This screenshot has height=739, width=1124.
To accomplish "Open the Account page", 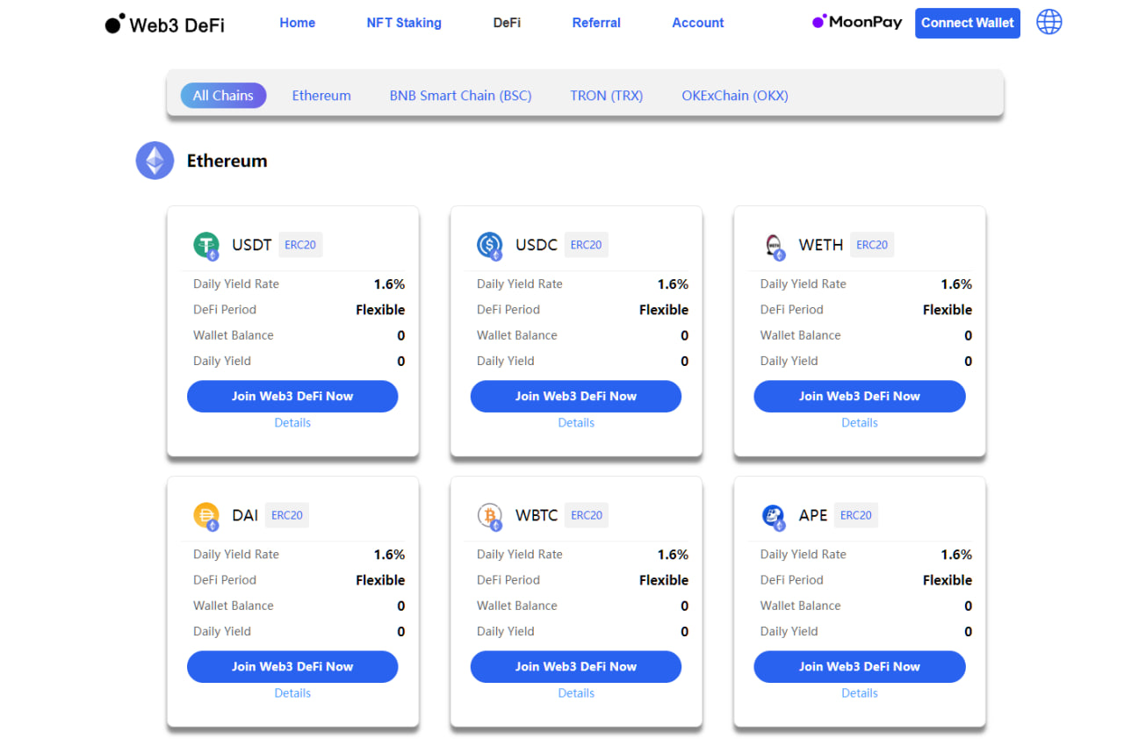I will [698, 23].
